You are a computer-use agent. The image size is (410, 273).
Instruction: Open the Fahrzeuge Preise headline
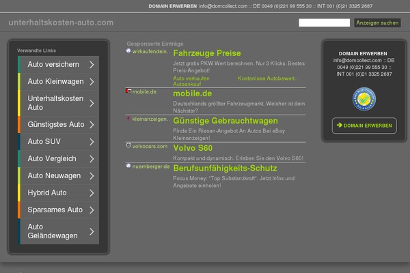click(x=207, y=53)
